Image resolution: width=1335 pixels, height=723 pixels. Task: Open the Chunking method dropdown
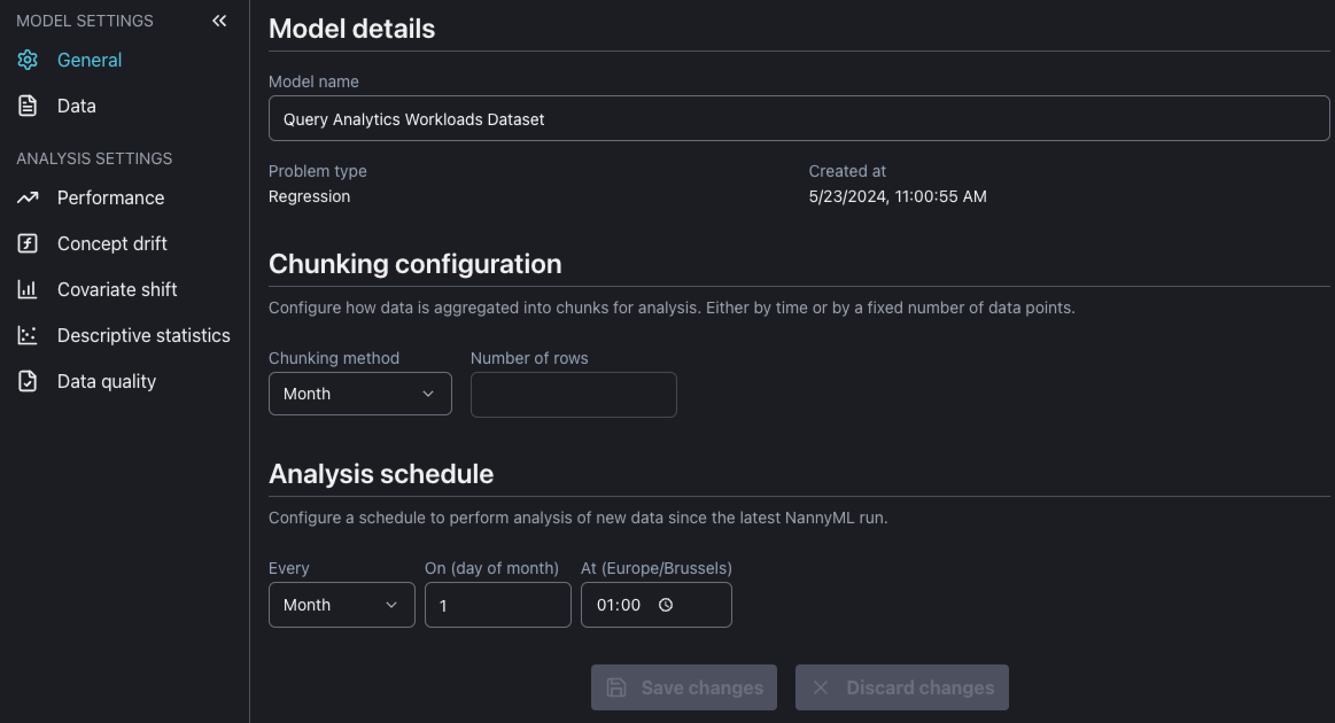[359, 394]
